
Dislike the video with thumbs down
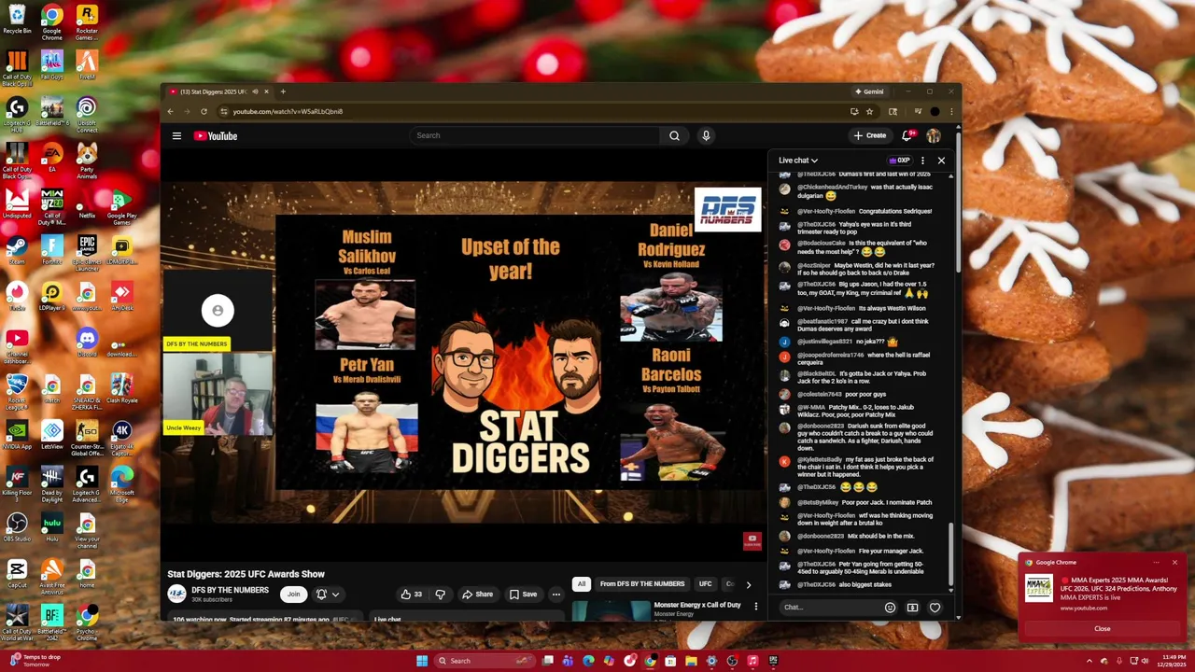click(440, 594)
